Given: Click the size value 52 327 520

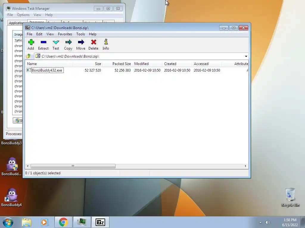Looking at the screenshot, I should click(93, 70).
